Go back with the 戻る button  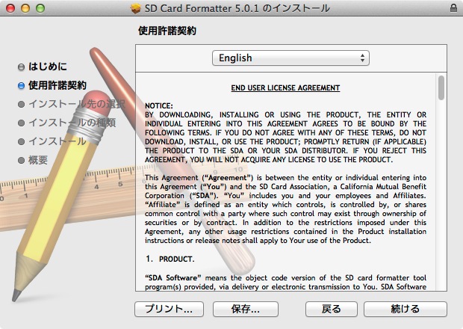(331, 309)
